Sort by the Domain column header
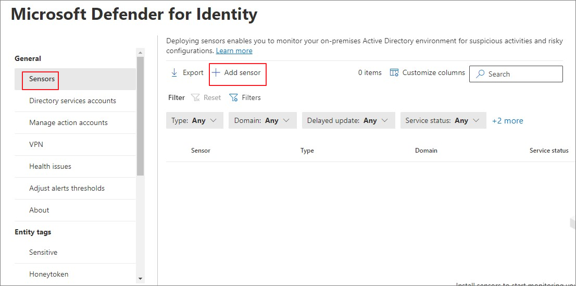The width and height of the screenshot is (576, 286). (x=426, y=151)
